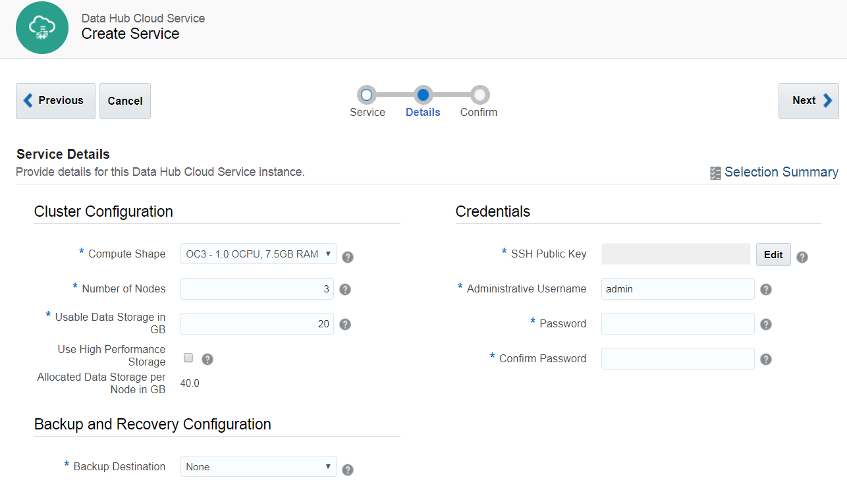Open help for Usable Data Storage
Image resolution: width=847 pixels, height=492 pixels.
pyautogui.click(x=345, y=323)
